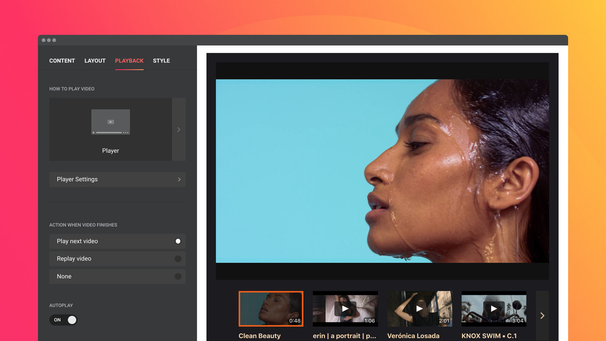
Task: Select the Playback tab
Action: point(129,61)
